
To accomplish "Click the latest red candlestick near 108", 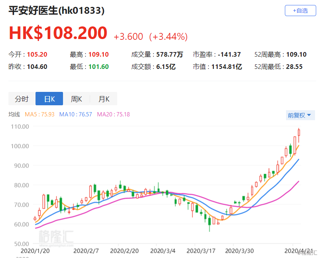I will 299,132.
